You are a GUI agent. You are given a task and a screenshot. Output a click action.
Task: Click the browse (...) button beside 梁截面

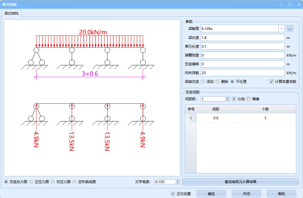pyautogui.click(x=290, y=28)
